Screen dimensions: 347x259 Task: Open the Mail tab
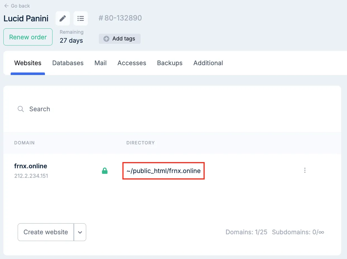(101, 63)
